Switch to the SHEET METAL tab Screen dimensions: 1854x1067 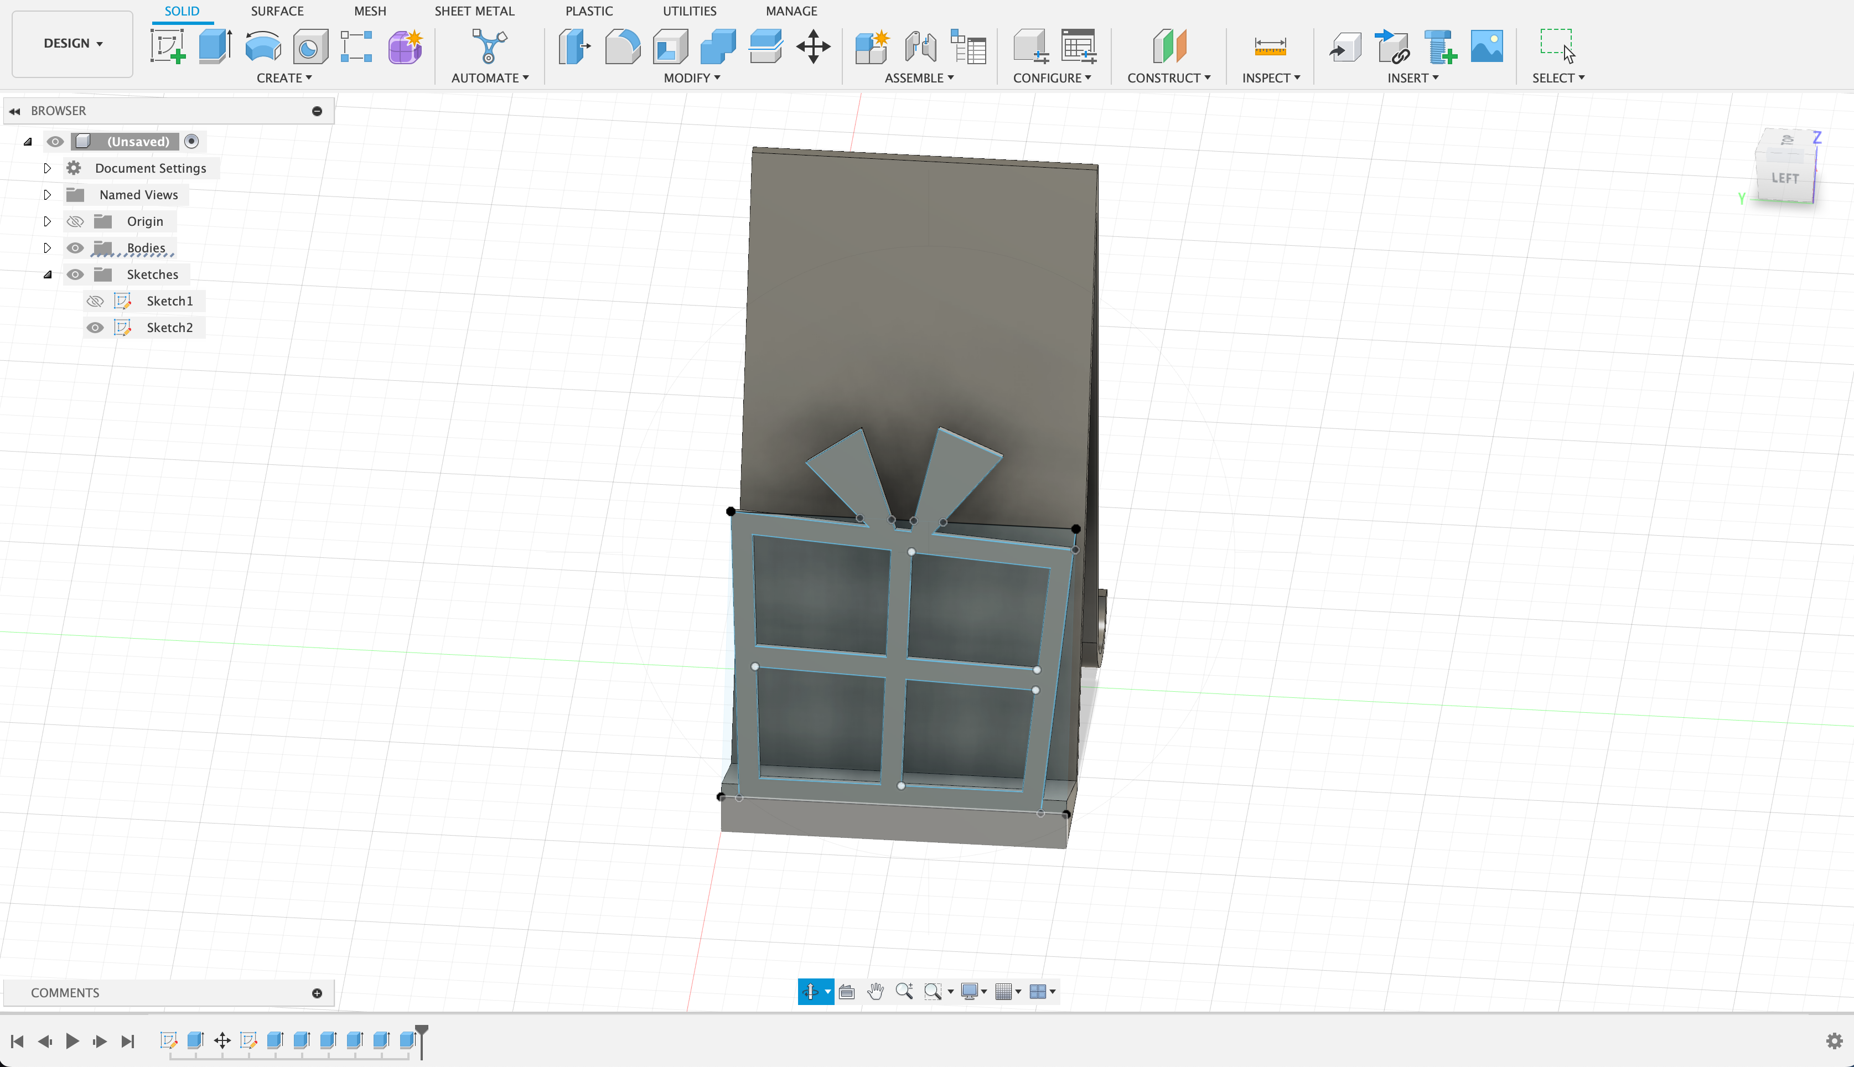tap(474, 11)
